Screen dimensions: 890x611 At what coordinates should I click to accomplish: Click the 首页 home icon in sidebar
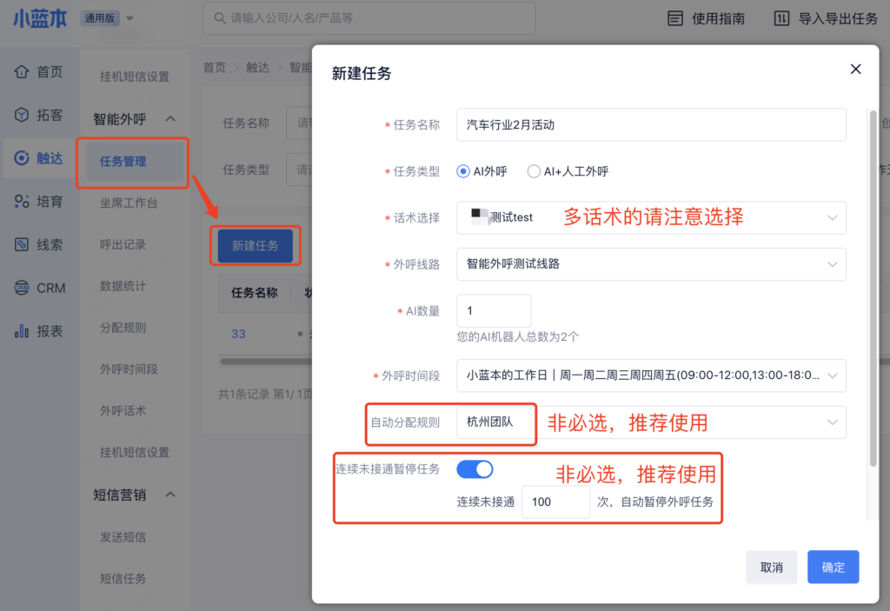point(22,72)
